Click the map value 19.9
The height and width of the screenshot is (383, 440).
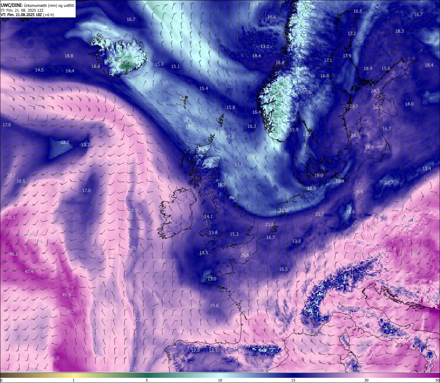(x=133, y=211)
